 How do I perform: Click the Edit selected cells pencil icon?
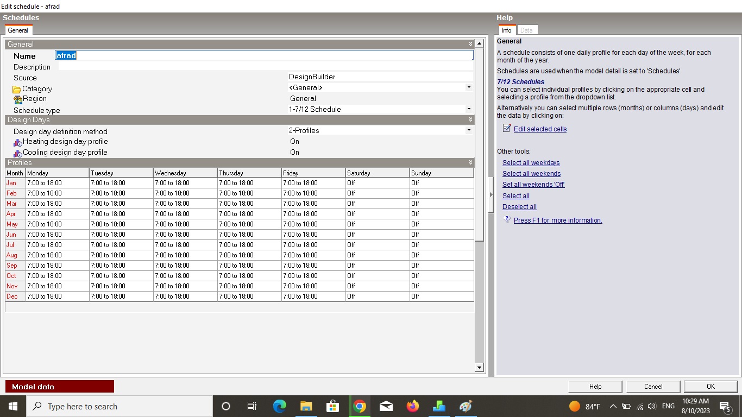[x=507, y=128]
